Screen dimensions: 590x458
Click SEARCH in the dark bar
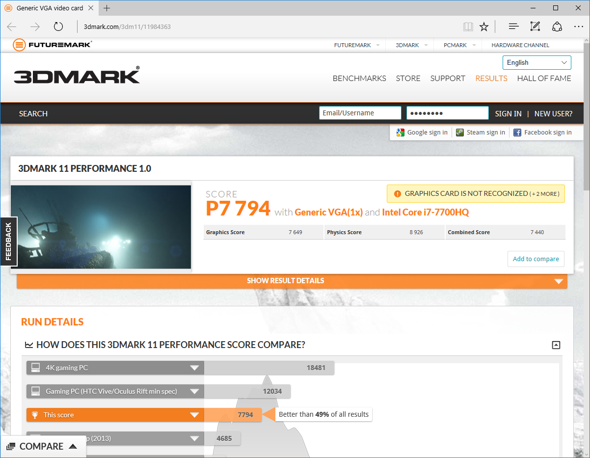coord(33,113)
